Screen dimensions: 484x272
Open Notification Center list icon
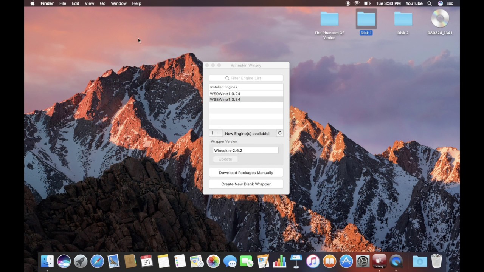tap(450, 3)
